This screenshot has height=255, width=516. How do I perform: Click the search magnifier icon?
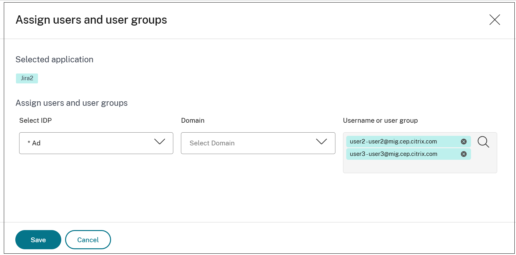483,142
